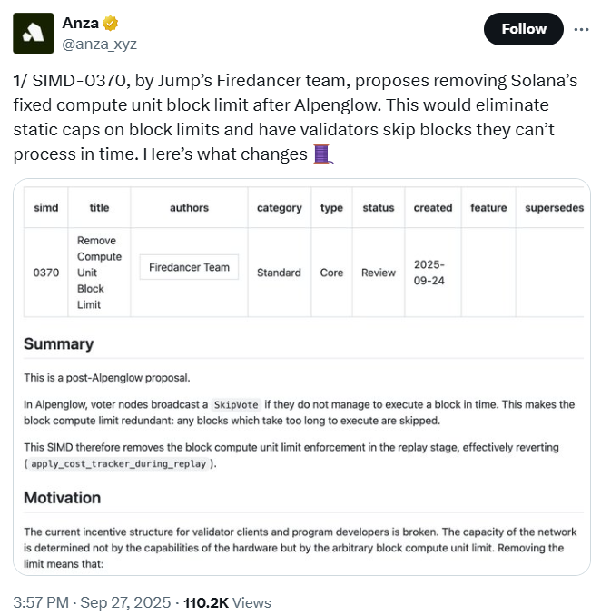Click the 'title' column header

(x=99, y=208)
